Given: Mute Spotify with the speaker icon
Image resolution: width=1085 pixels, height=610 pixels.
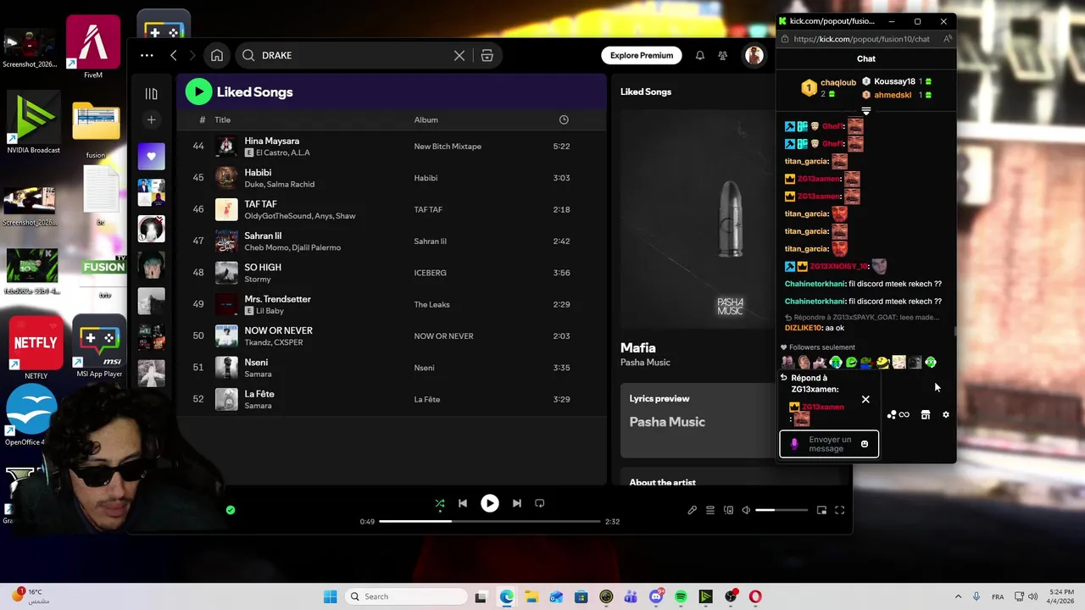Looking at the screenshot, I should (746, 510).
